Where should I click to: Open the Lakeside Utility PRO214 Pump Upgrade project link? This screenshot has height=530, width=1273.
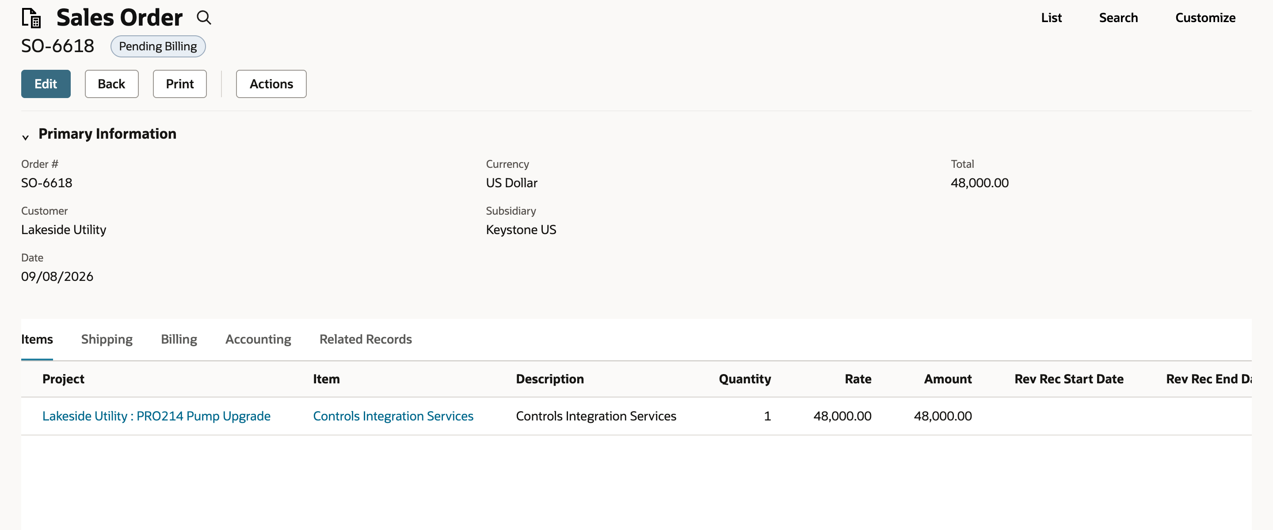156,416
